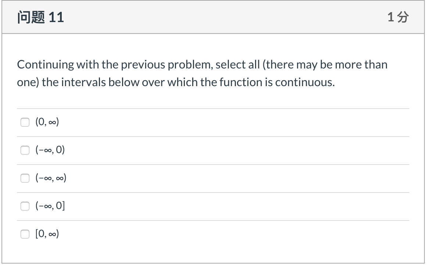The image size is (427, 268).
Task: Click the (0, ∞) answer label text
Action: tap(47, 121)
